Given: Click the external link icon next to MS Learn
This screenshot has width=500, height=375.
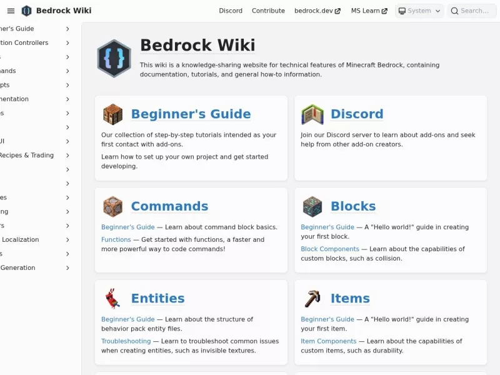Looking at the screenshot, I should pyautogui.click(x=384, y=11).
